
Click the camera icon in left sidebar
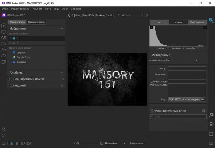pyautogui.click(x=4, y=38)
